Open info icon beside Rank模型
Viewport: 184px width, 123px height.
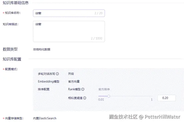coord(83,89)
